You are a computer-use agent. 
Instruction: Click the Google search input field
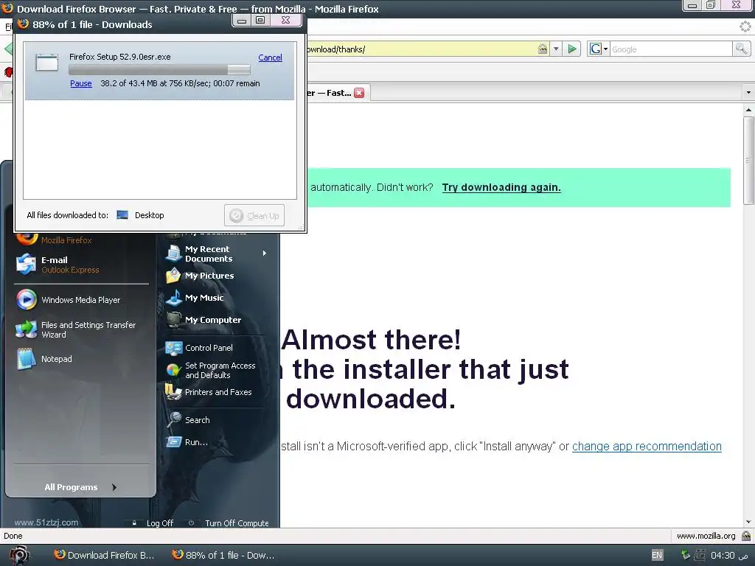[671, 49]
